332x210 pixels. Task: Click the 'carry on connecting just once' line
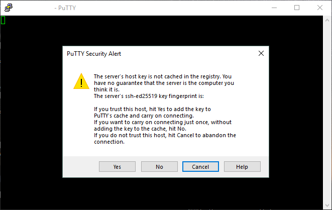pyautogui.click(x=161, y=122)
